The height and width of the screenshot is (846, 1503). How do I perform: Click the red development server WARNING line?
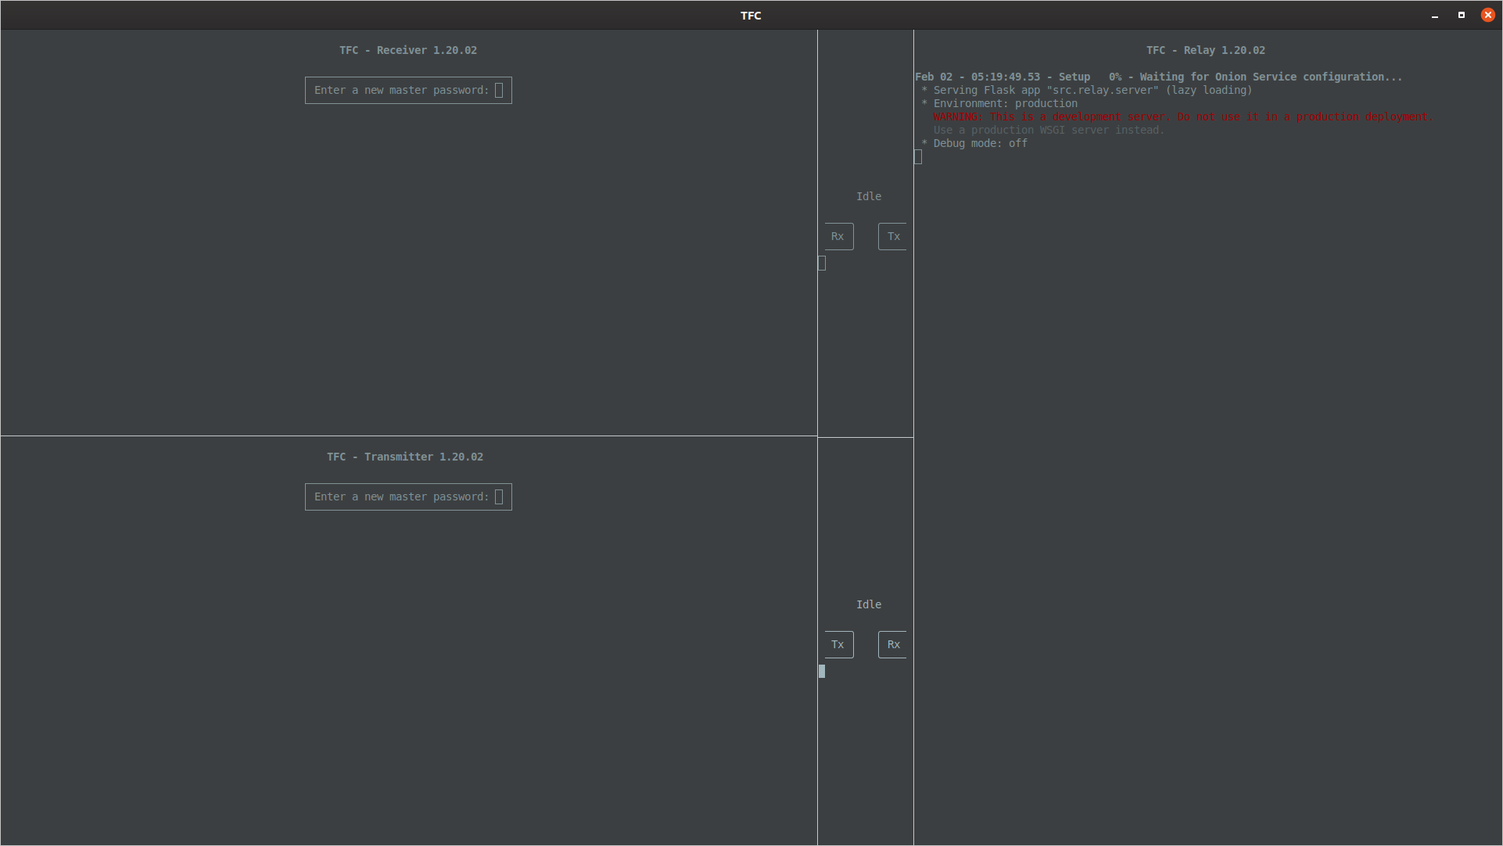pos(1182,117)
